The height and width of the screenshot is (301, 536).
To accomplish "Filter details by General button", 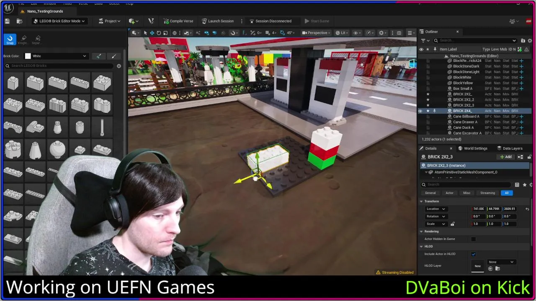I will [430, 193].
